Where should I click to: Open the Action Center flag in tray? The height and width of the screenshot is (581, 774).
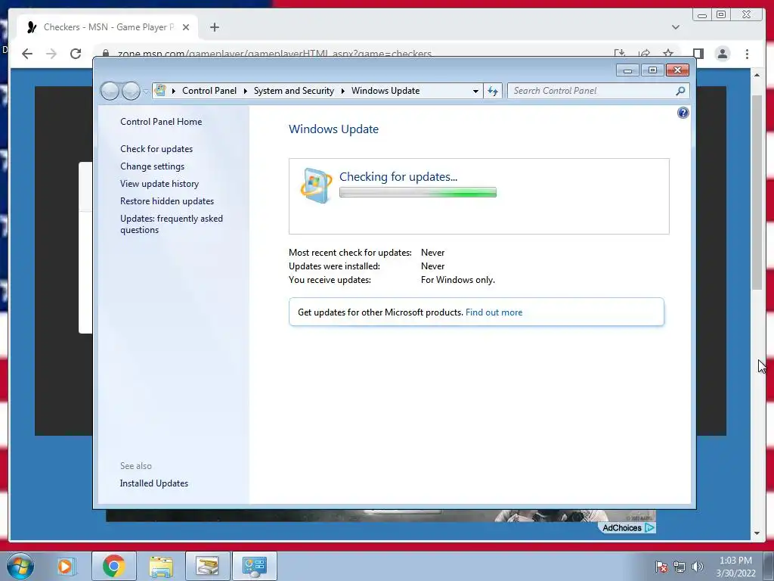click(661, 567)
